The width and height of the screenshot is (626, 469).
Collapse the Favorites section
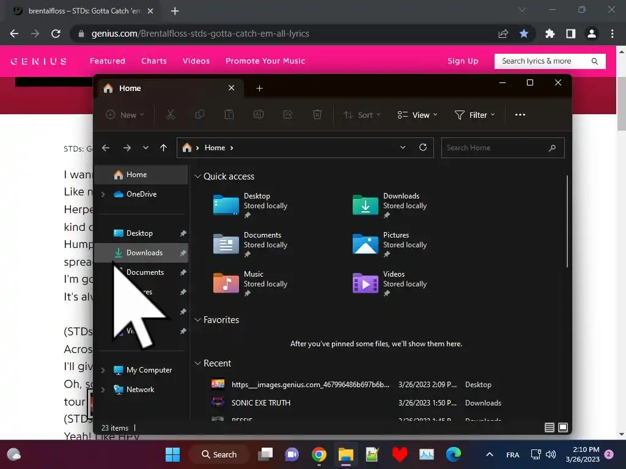coord(197,320)
